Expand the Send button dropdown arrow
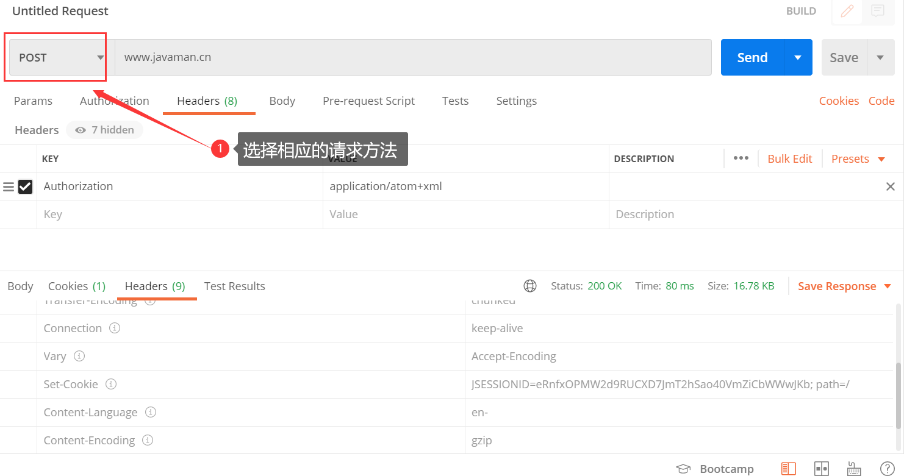 pos(798,57)
